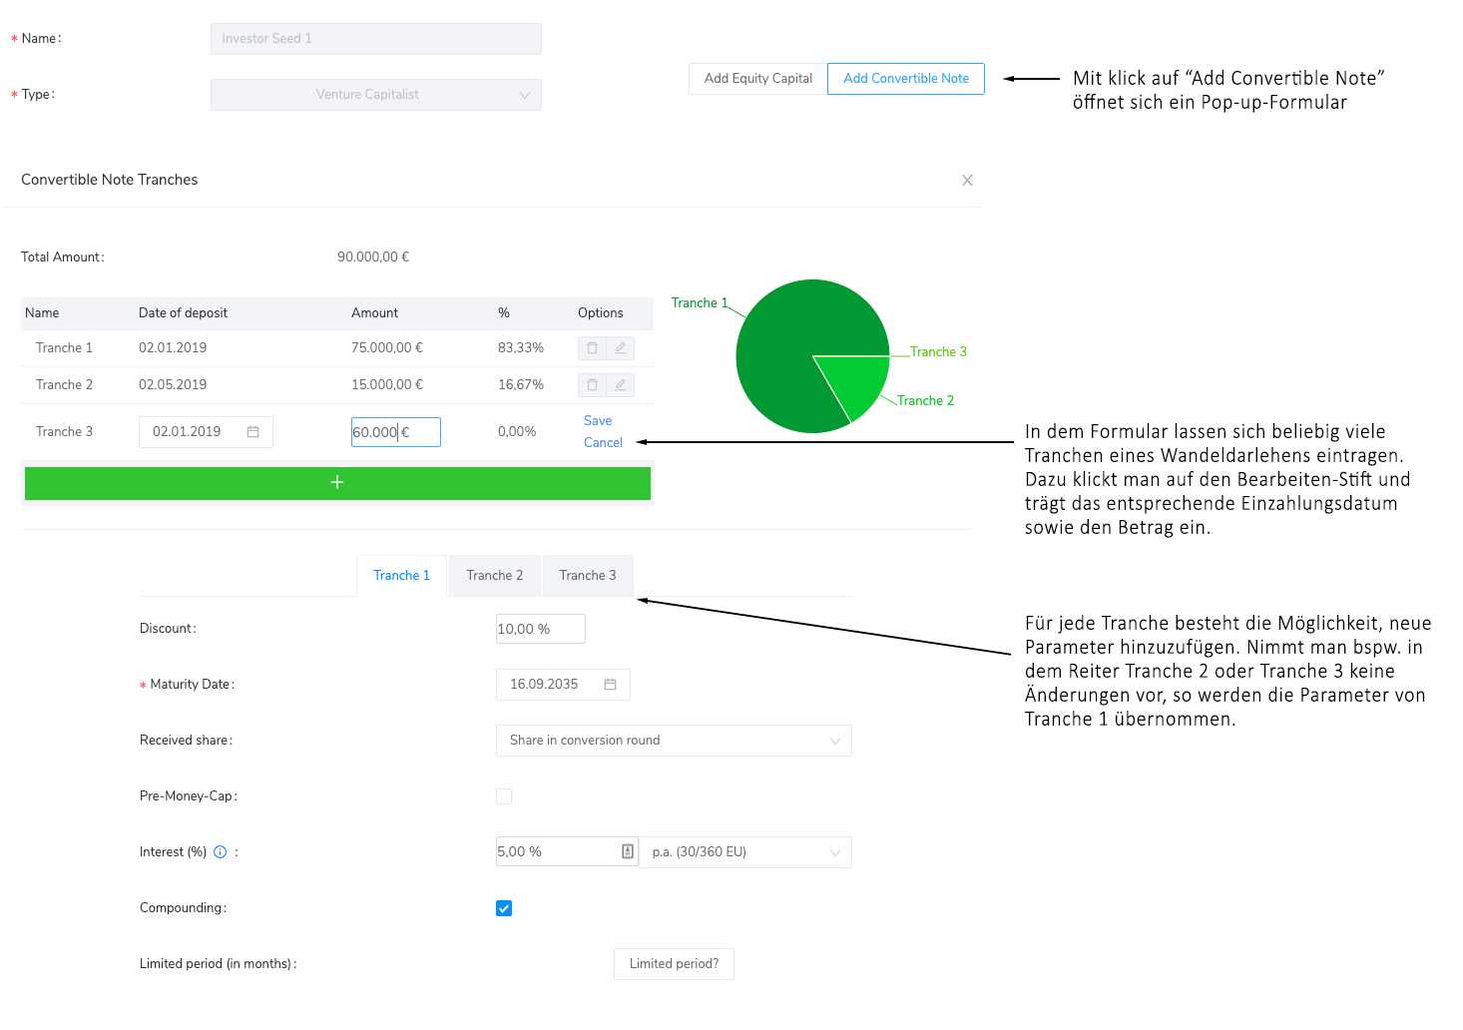
Task: Click the Tranche 3 amount input field
Action: tap(396, 432)
